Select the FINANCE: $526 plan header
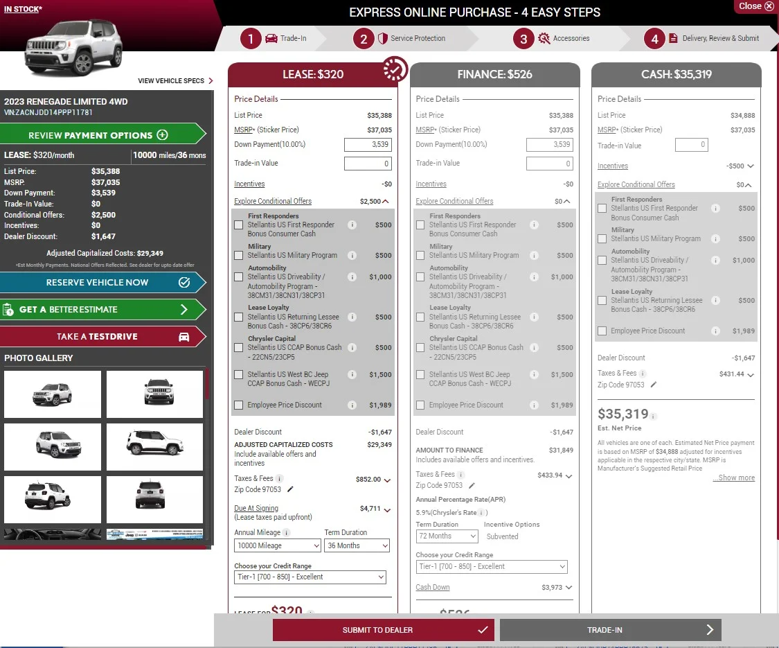This screenshot has height=648, width=779. pyautogui.click(x=495, y=75)
